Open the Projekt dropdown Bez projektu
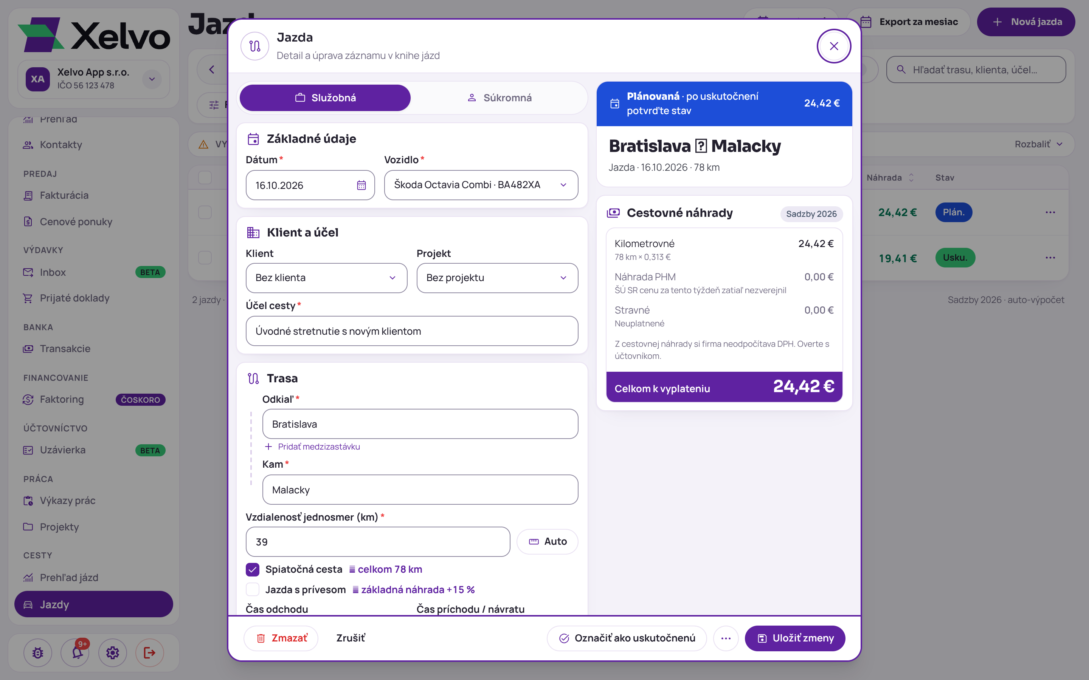Image resolution: width=1089 pixels, height=680 pixels. coord(497,278)
